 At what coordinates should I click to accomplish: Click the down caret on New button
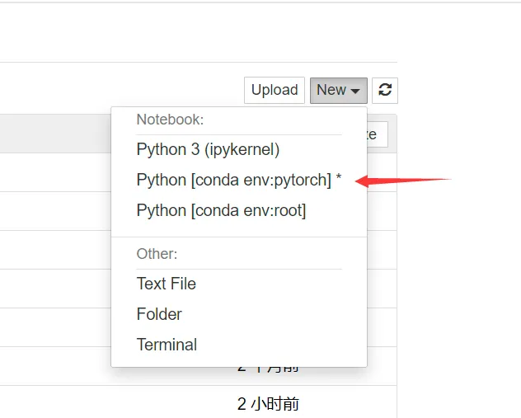pos(355,91)
